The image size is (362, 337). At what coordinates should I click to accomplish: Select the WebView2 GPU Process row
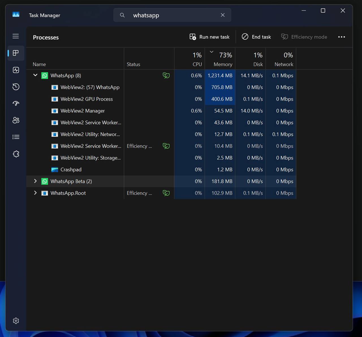coord(87,99)
